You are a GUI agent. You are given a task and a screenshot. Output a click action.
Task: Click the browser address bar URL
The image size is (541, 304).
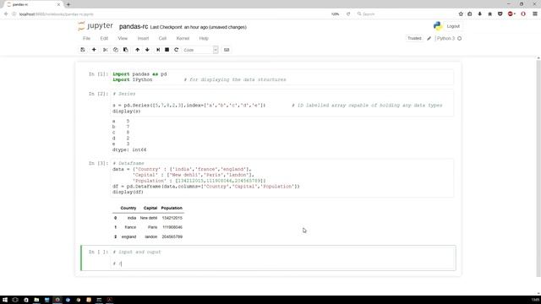tap(57, 14)
